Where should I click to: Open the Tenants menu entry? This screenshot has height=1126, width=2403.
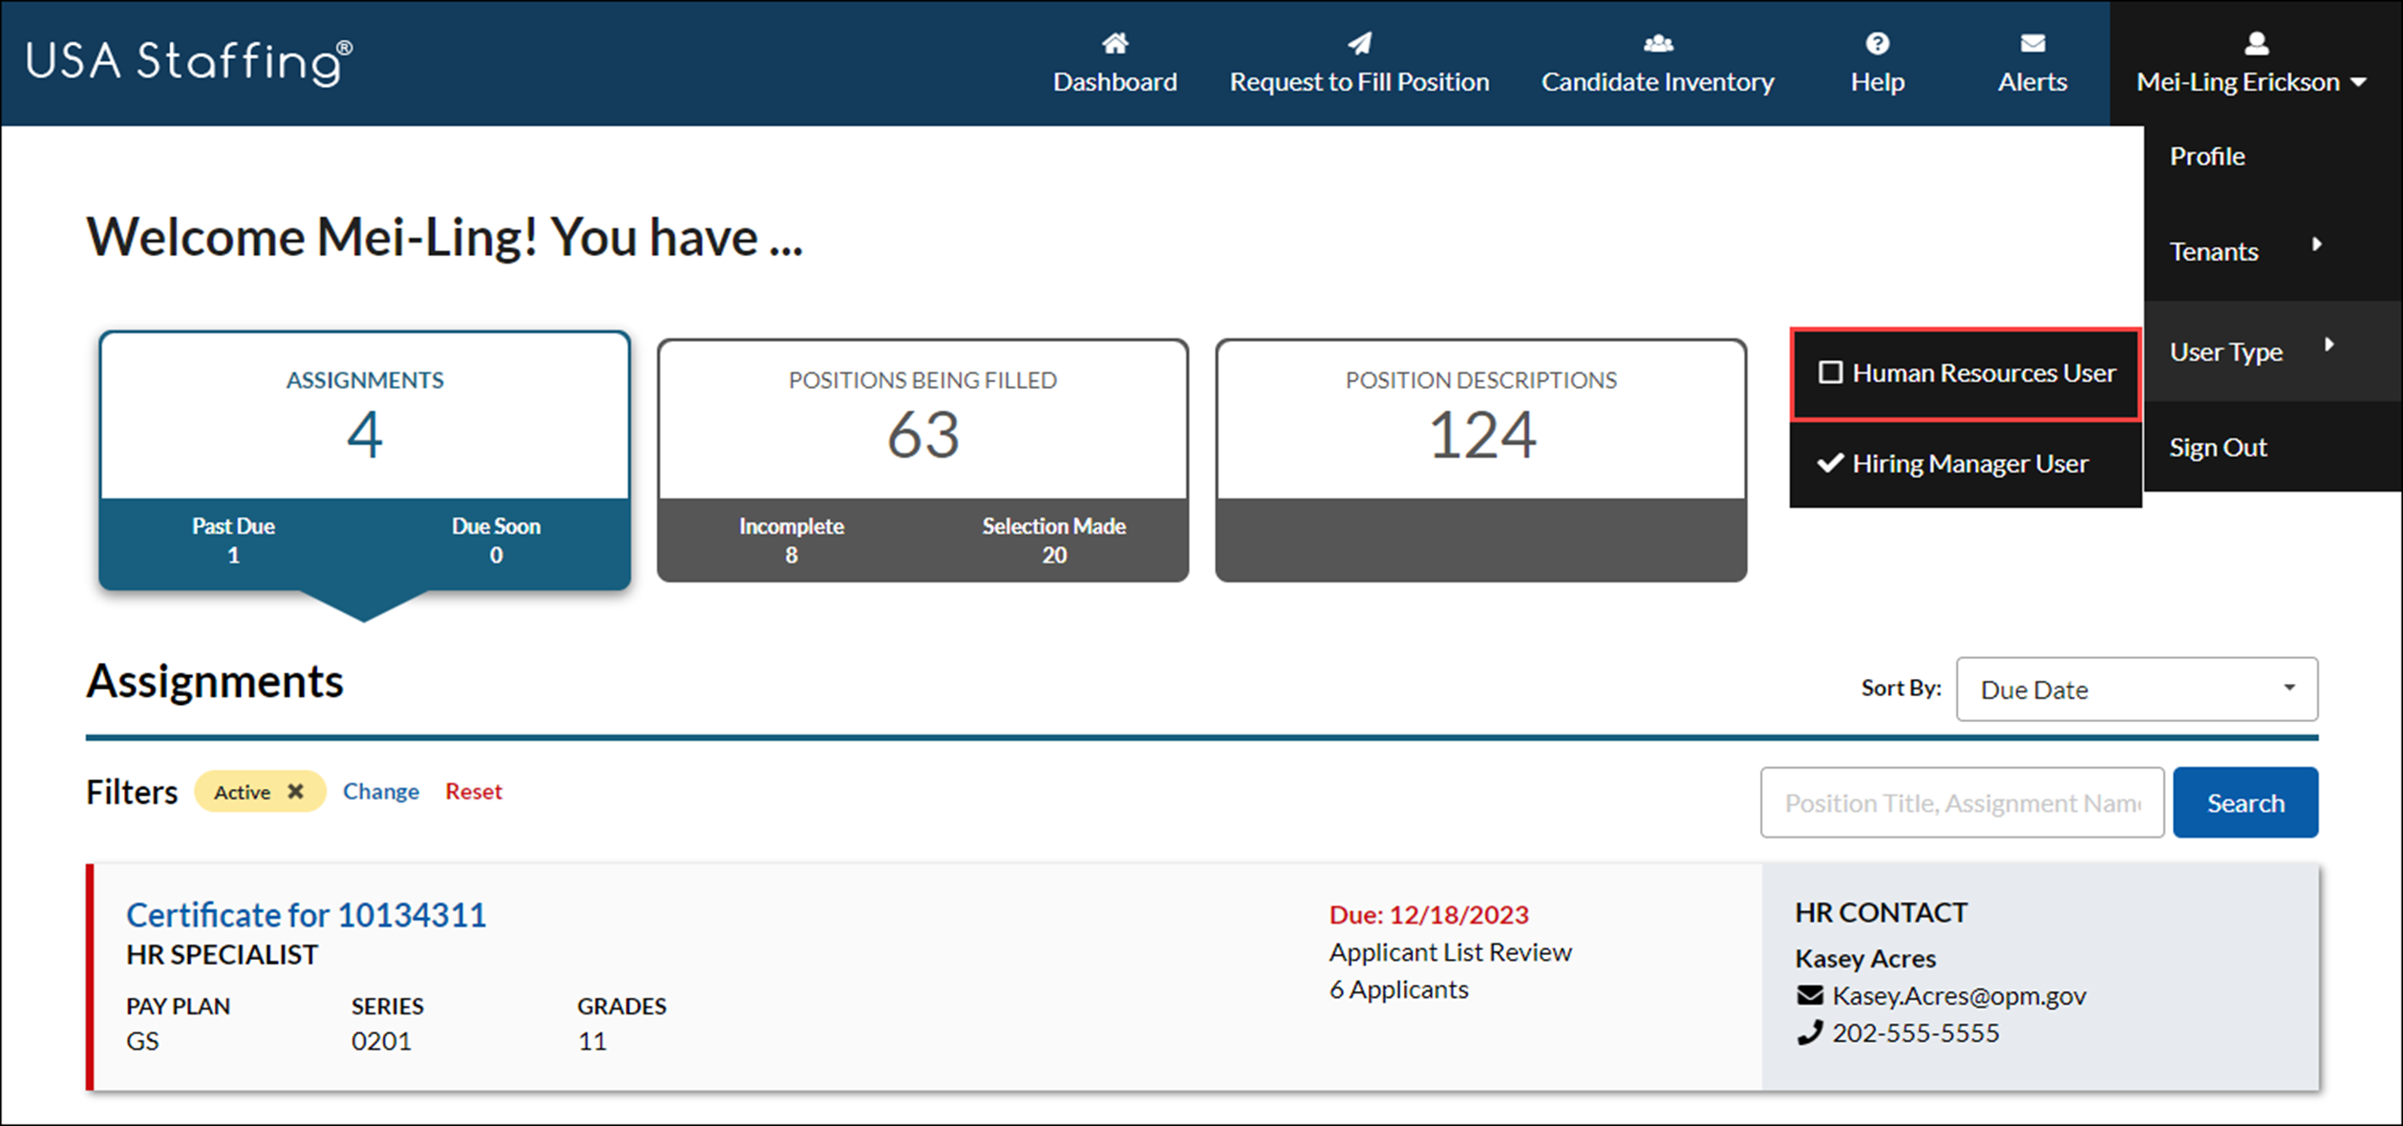tap(2214, 251)
